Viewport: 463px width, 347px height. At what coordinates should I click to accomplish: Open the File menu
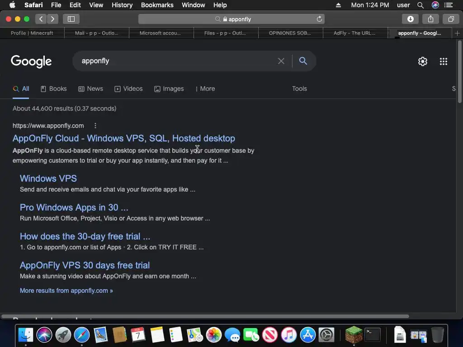pos(56,5)
